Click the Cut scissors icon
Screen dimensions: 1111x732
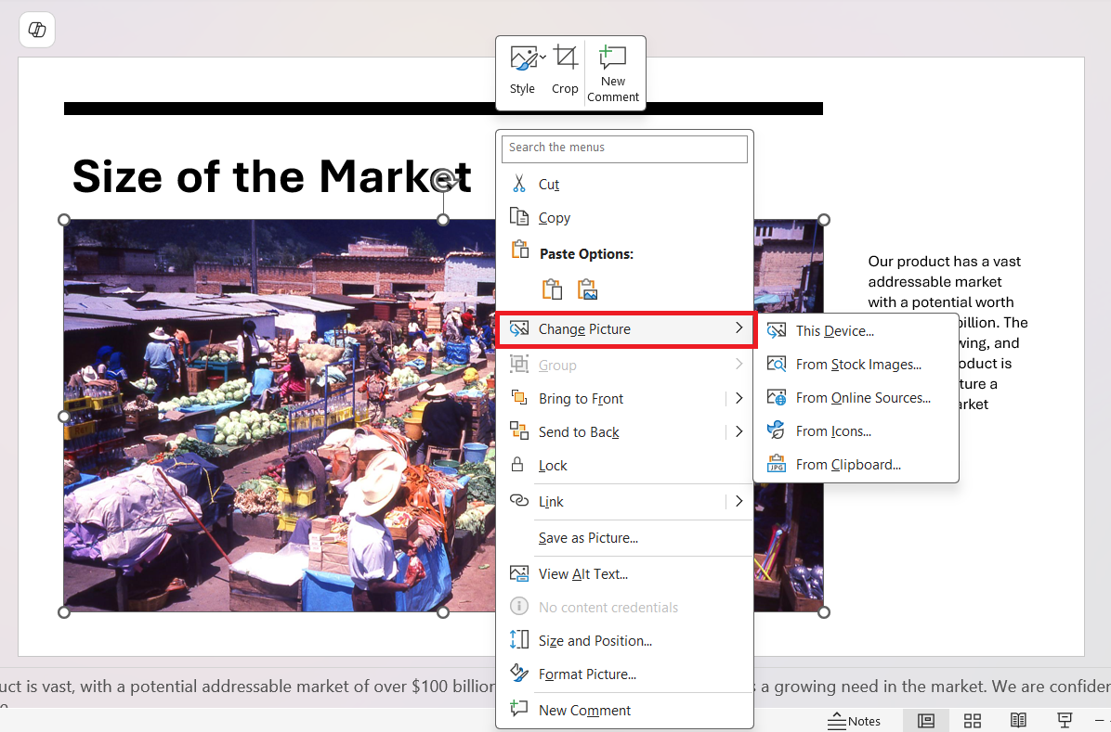click(x=519, y=184)
